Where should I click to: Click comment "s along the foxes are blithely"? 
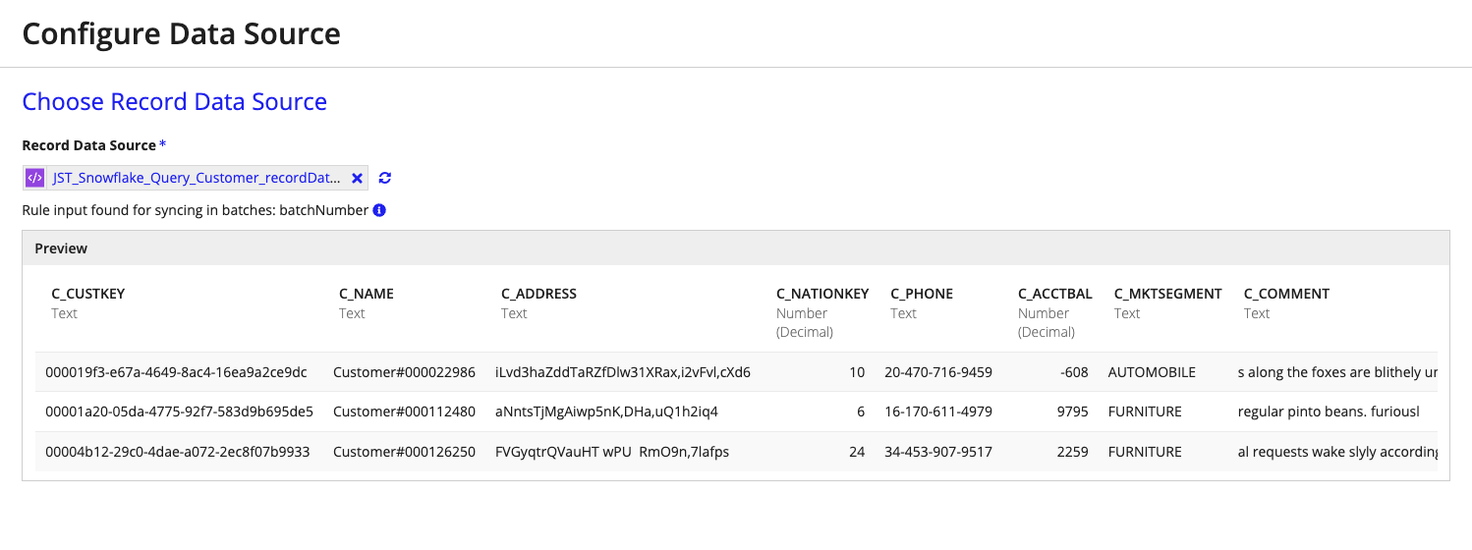coord(1337,372)
